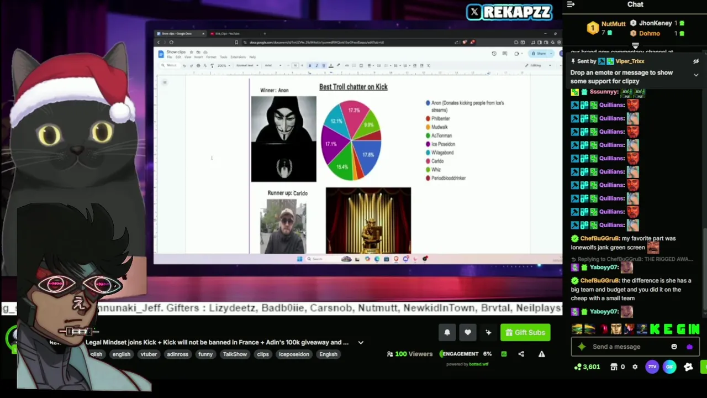Open version history clock icon in Docs
Screen dimensions: 707x398
click(x=494, y=54)
